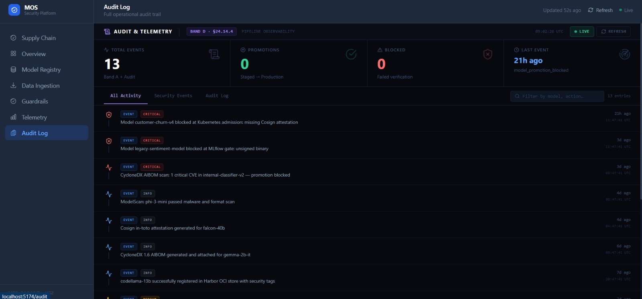Click the CRITICAL badge on CycloneDX AIBOM scan event
The width and height of the screenshot is (642, 299).
tap(152, 167)
